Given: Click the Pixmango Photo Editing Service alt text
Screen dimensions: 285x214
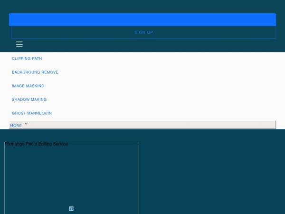Looking at the screenshot, I should 37,144.
